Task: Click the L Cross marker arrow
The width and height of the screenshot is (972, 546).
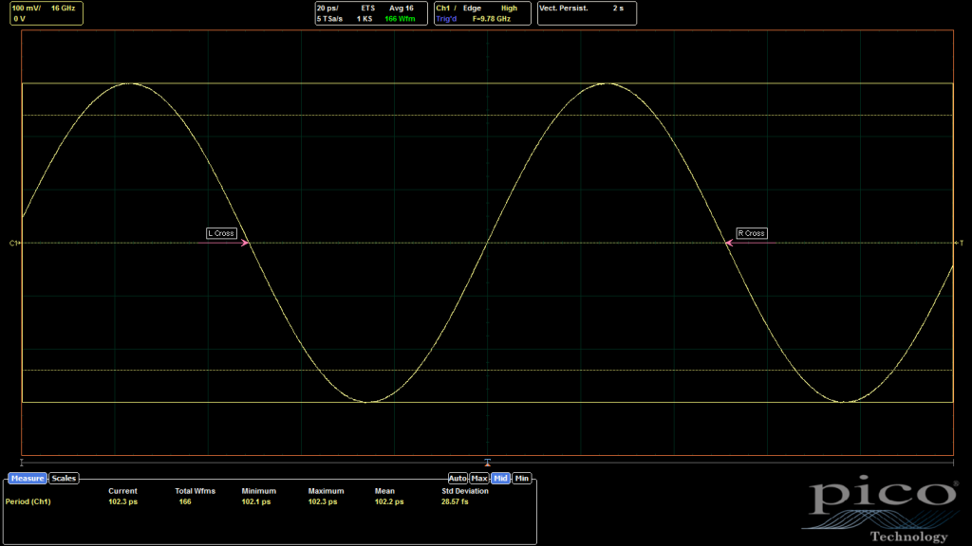Action: [x=246, y=244]
